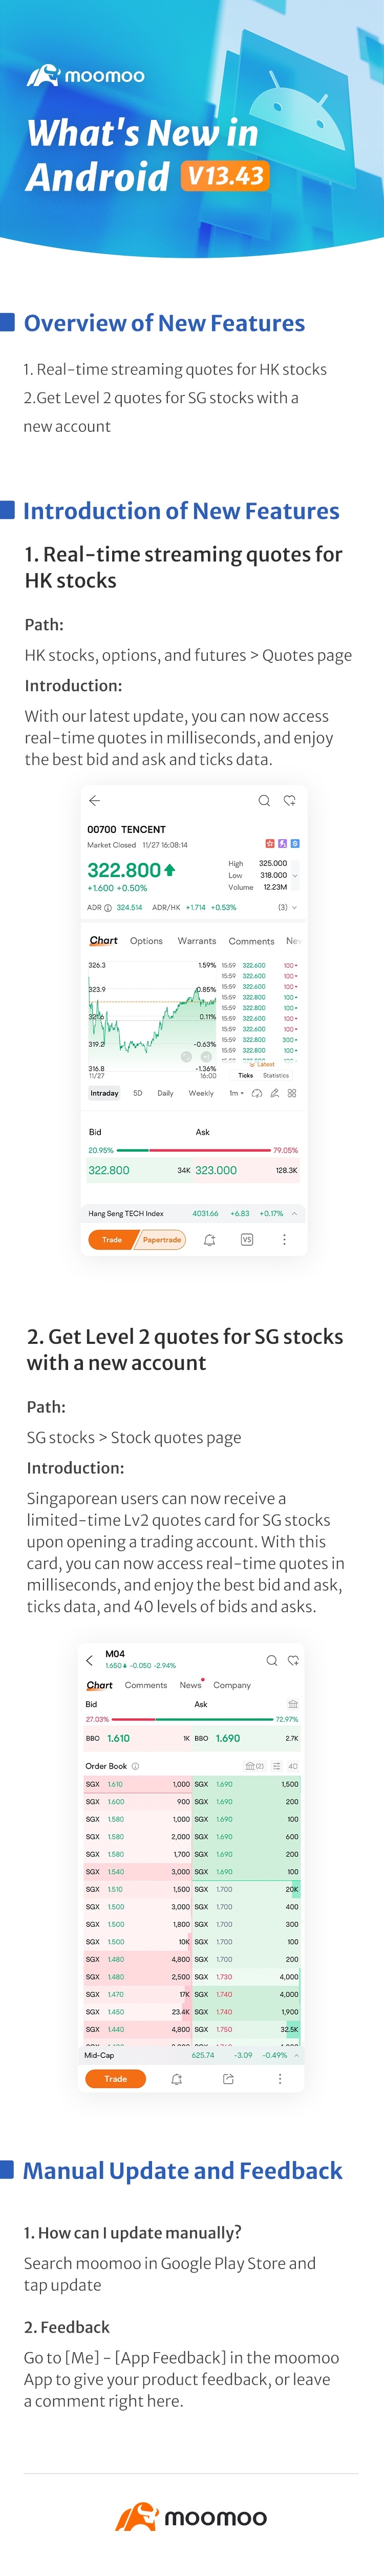Switch the tick panel to Ticks
The height and width of the screenshot is (2576, 384).
[x=246, y=1076]
